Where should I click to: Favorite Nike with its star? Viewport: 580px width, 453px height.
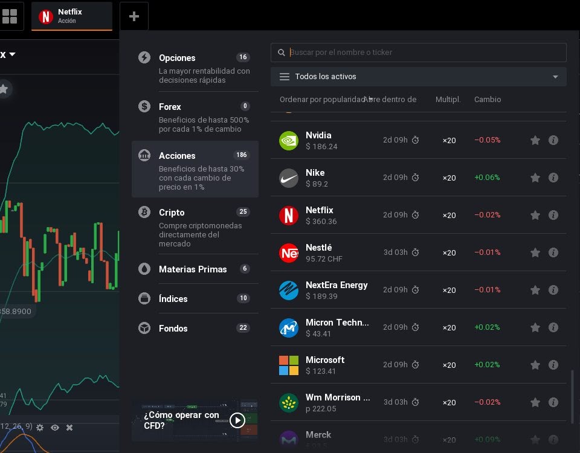coord(535,178)
